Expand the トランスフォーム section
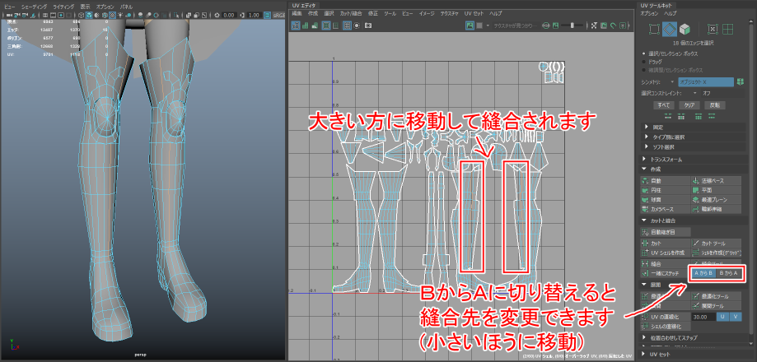This screenshot has height=362, width=757. [x=694, y=159]
